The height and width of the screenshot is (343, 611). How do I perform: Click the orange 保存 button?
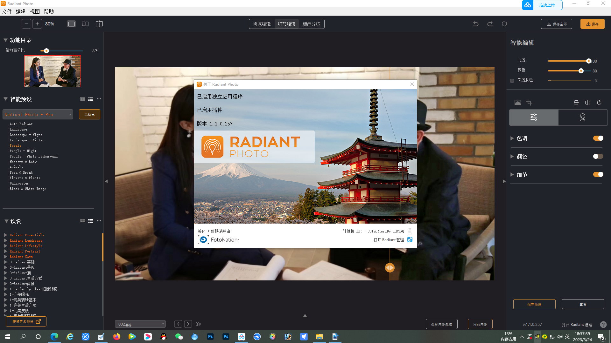click(x=592, y=24)
